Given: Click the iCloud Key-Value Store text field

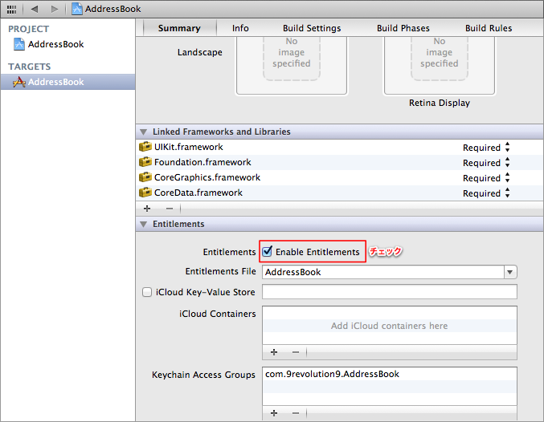Looking at the screenshot, I should click(389, 292).
